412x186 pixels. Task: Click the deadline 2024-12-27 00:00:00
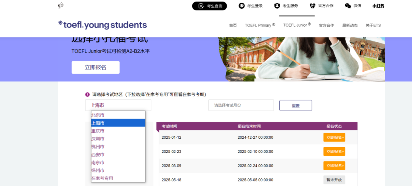click(255, 137)
